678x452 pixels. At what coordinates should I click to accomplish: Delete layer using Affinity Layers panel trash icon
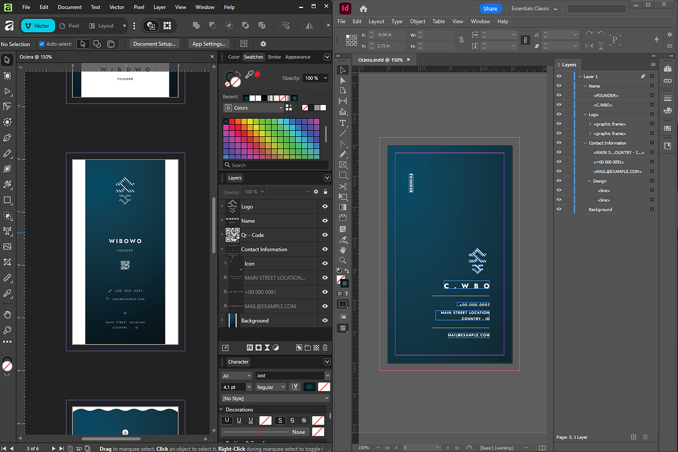click(x=325, y=347)
